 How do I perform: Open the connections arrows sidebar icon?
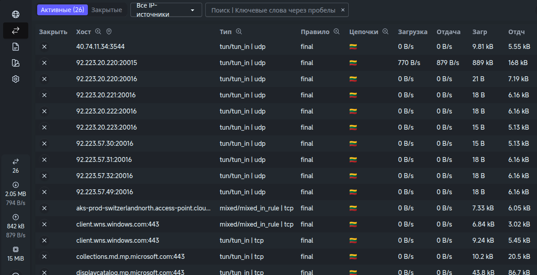(15, 31)
